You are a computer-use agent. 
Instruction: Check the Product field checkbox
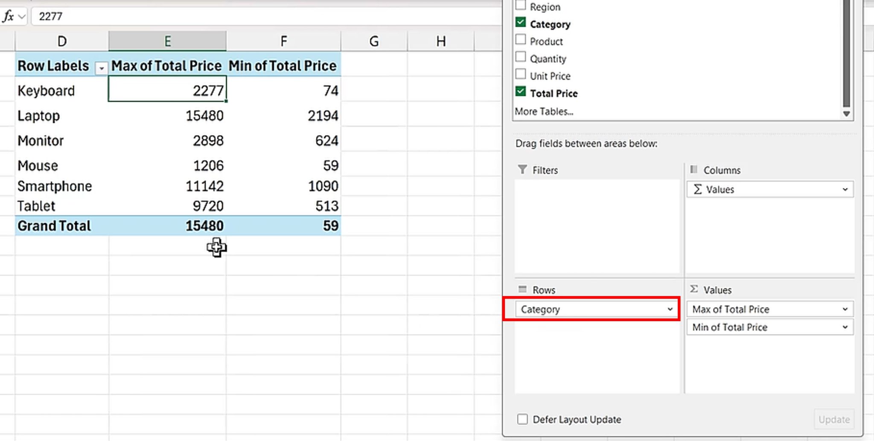pos(521,39)
